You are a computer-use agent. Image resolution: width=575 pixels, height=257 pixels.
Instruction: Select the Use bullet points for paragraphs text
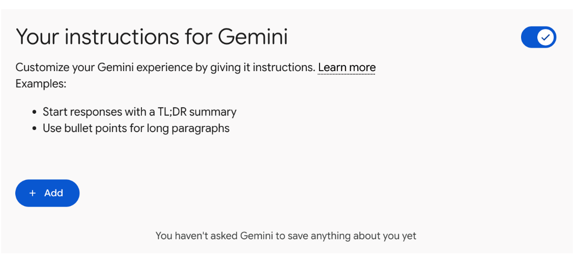click(136, 128)
